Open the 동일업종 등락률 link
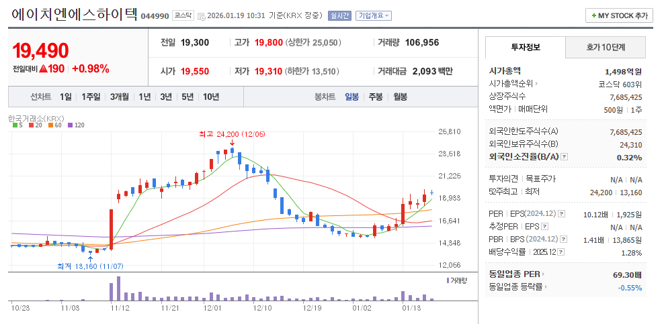664x324 pixels. (517, 287)
